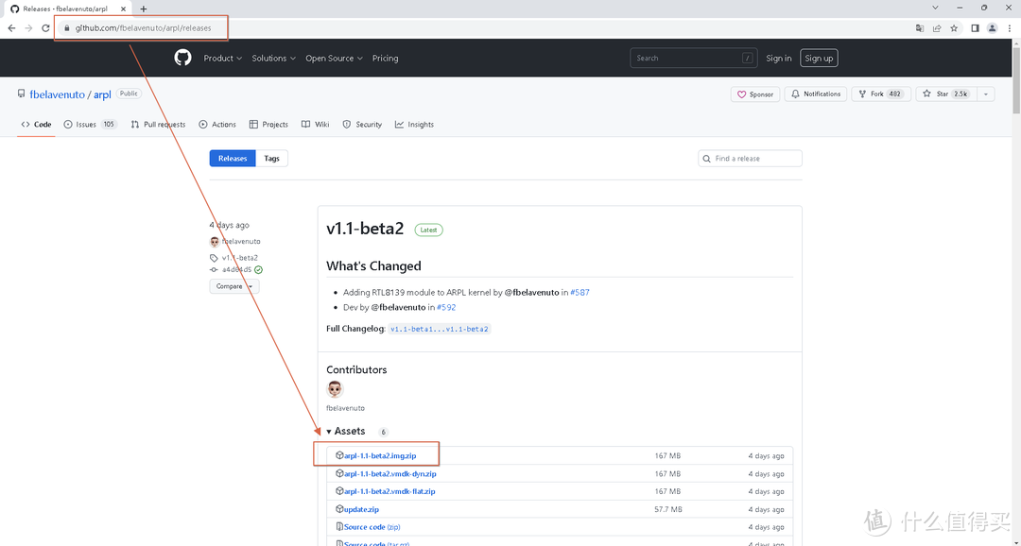Reload the page with refresh icon
1021x546 pixels.
[x=45, y=28]
